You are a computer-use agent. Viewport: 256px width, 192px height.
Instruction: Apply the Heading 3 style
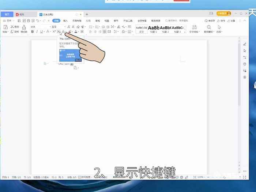177,30
